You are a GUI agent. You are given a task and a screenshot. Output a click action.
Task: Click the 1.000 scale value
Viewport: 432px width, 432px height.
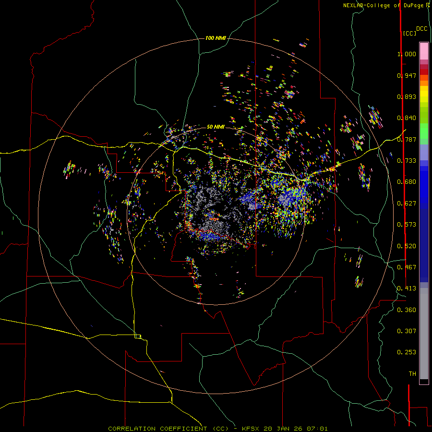point(407,54)
